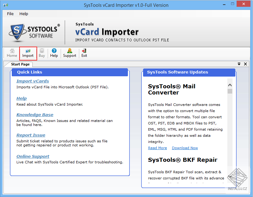Follow the Knowledge Base link
This screenshot has width=253, height=197.
click(35, 115)
